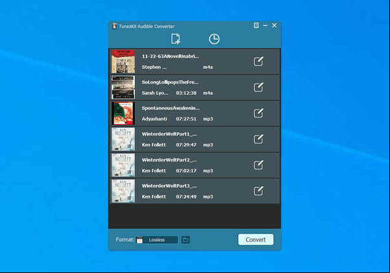Click duration 07:27:51
This screenshot has width=390, height=273.
tap(186, 119)
